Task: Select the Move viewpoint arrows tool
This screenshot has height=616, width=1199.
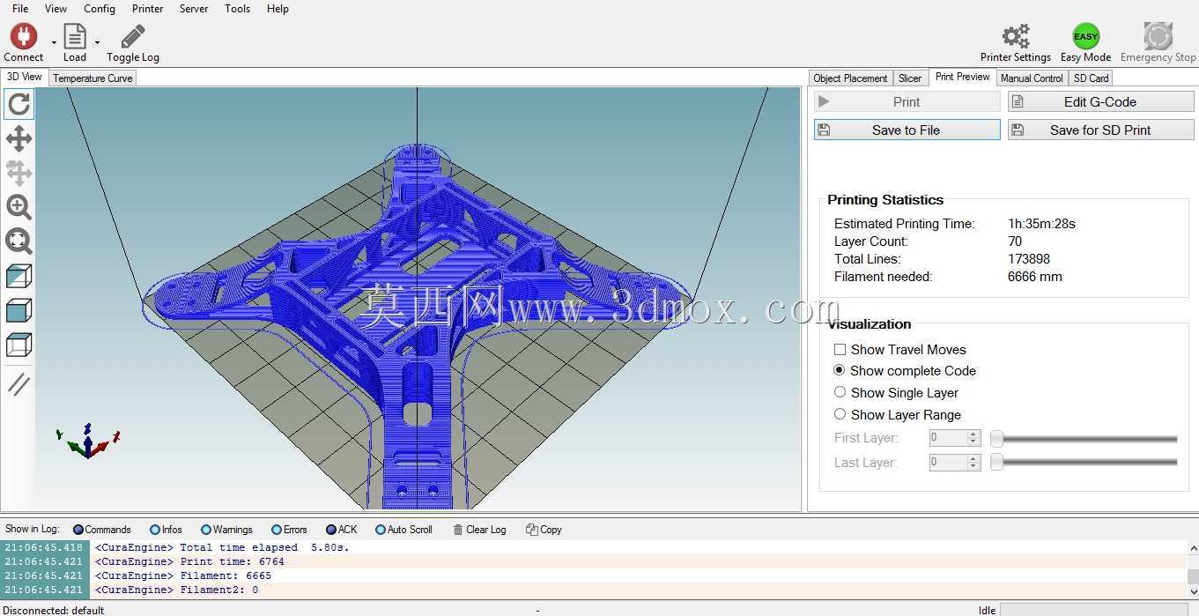Action: [19, 138]
